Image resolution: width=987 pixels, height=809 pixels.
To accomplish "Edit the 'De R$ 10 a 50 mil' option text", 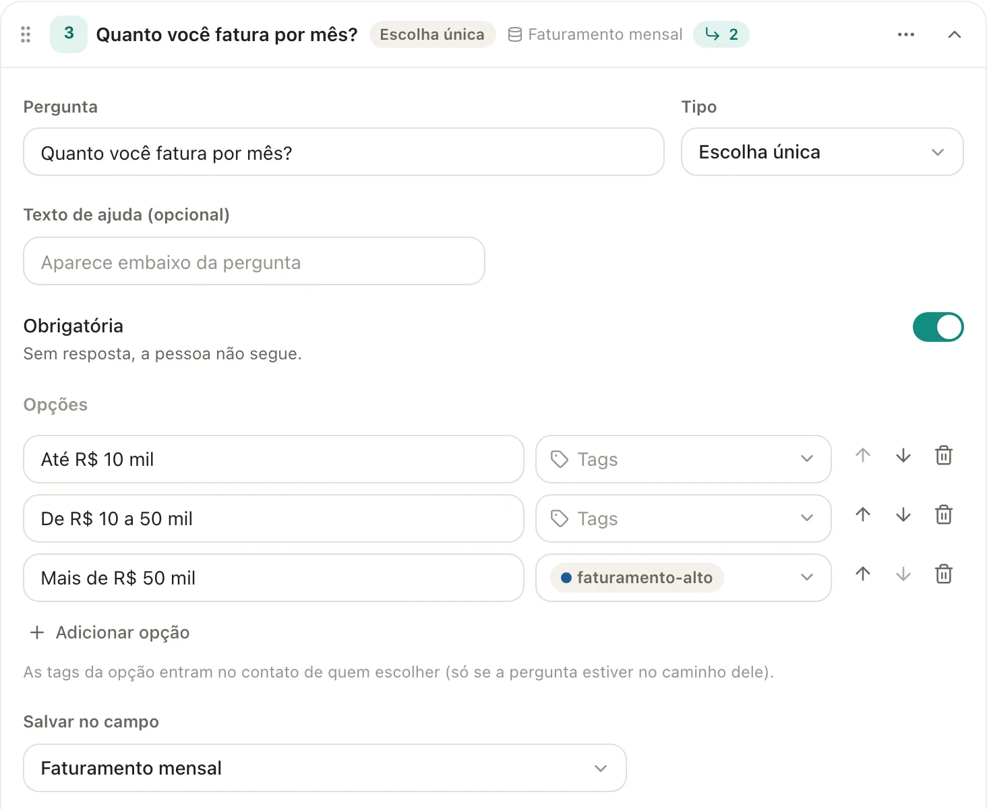I will tap(273, 518).
